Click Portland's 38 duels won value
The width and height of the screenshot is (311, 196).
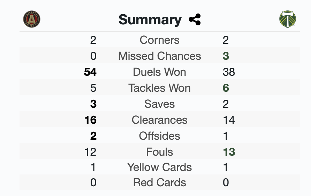229,72
